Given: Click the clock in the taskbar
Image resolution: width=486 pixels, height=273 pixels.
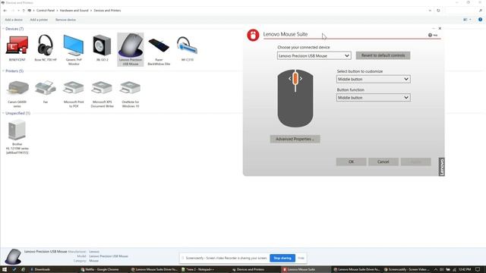Looking at the screenshot, I should pyautogui.click(x=465, y=270).
